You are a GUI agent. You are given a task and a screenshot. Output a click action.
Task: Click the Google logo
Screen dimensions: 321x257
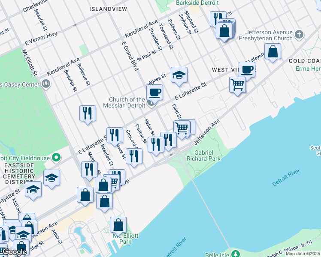pyautogui.click(x=14, y=252)
